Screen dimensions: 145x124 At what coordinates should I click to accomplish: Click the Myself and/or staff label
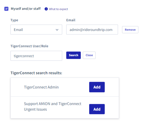[26, 9]
